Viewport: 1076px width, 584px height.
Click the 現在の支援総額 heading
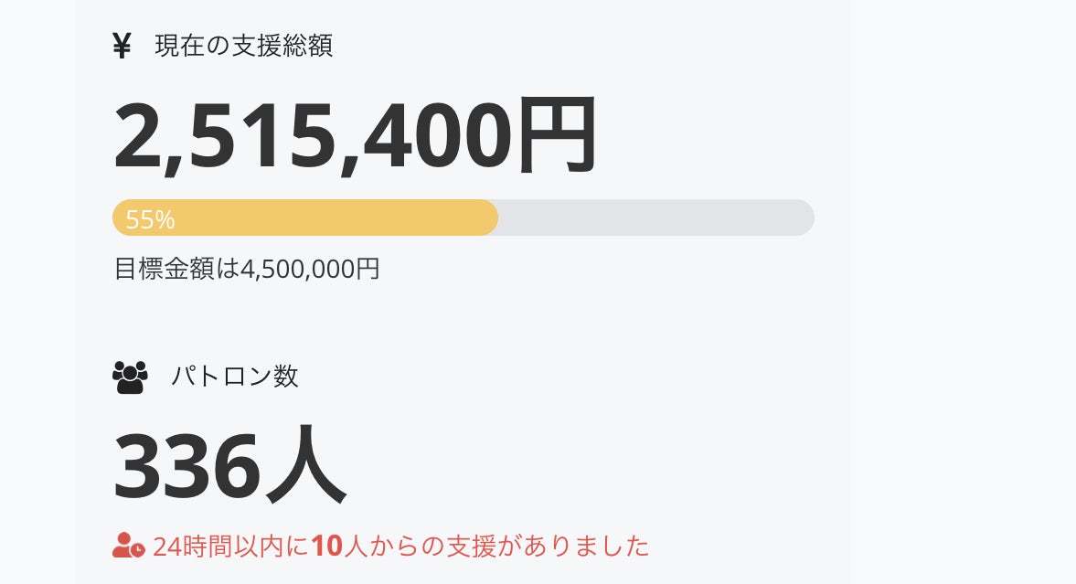243,46
